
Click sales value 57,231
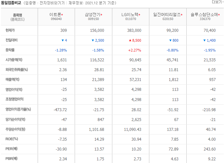click(x=135, y=80)
